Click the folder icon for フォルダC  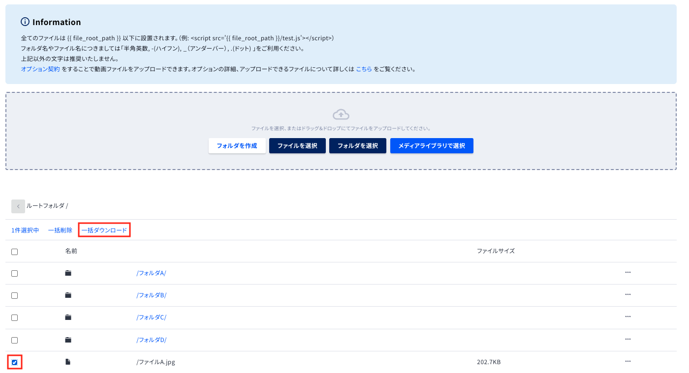click(68, 317)
